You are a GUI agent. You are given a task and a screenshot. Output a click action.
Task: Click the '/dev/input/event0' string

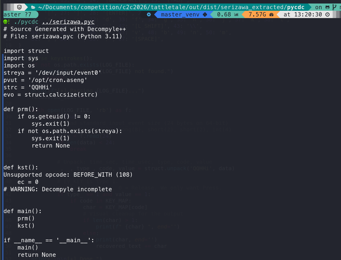(68, 73)
